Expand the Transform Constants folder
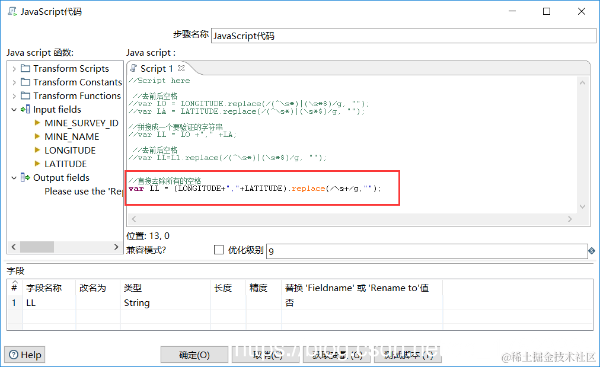Viewport: 600px width, 367px height. coord(14,82)
